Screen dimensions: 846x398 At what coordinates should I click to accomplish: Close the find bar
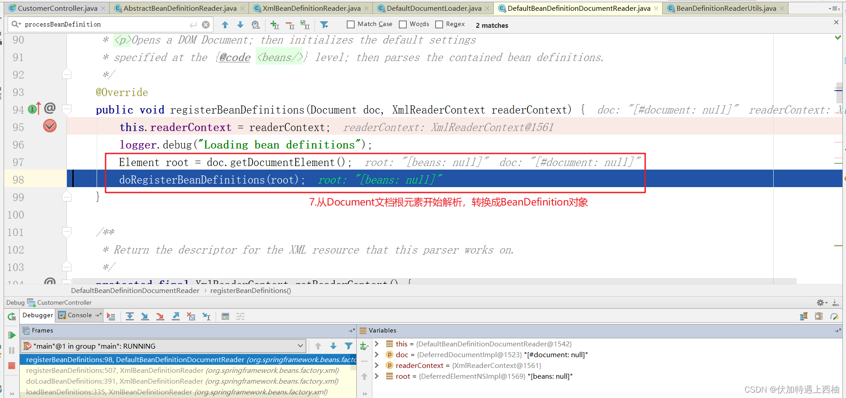[x=836, y=22]
